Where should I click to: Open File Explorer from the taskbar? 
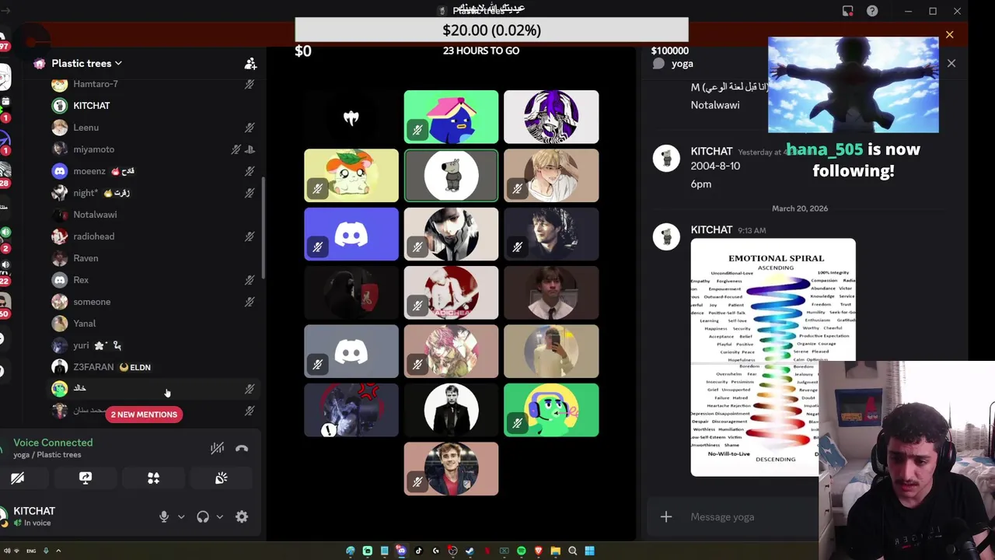(x=555, y=551)
